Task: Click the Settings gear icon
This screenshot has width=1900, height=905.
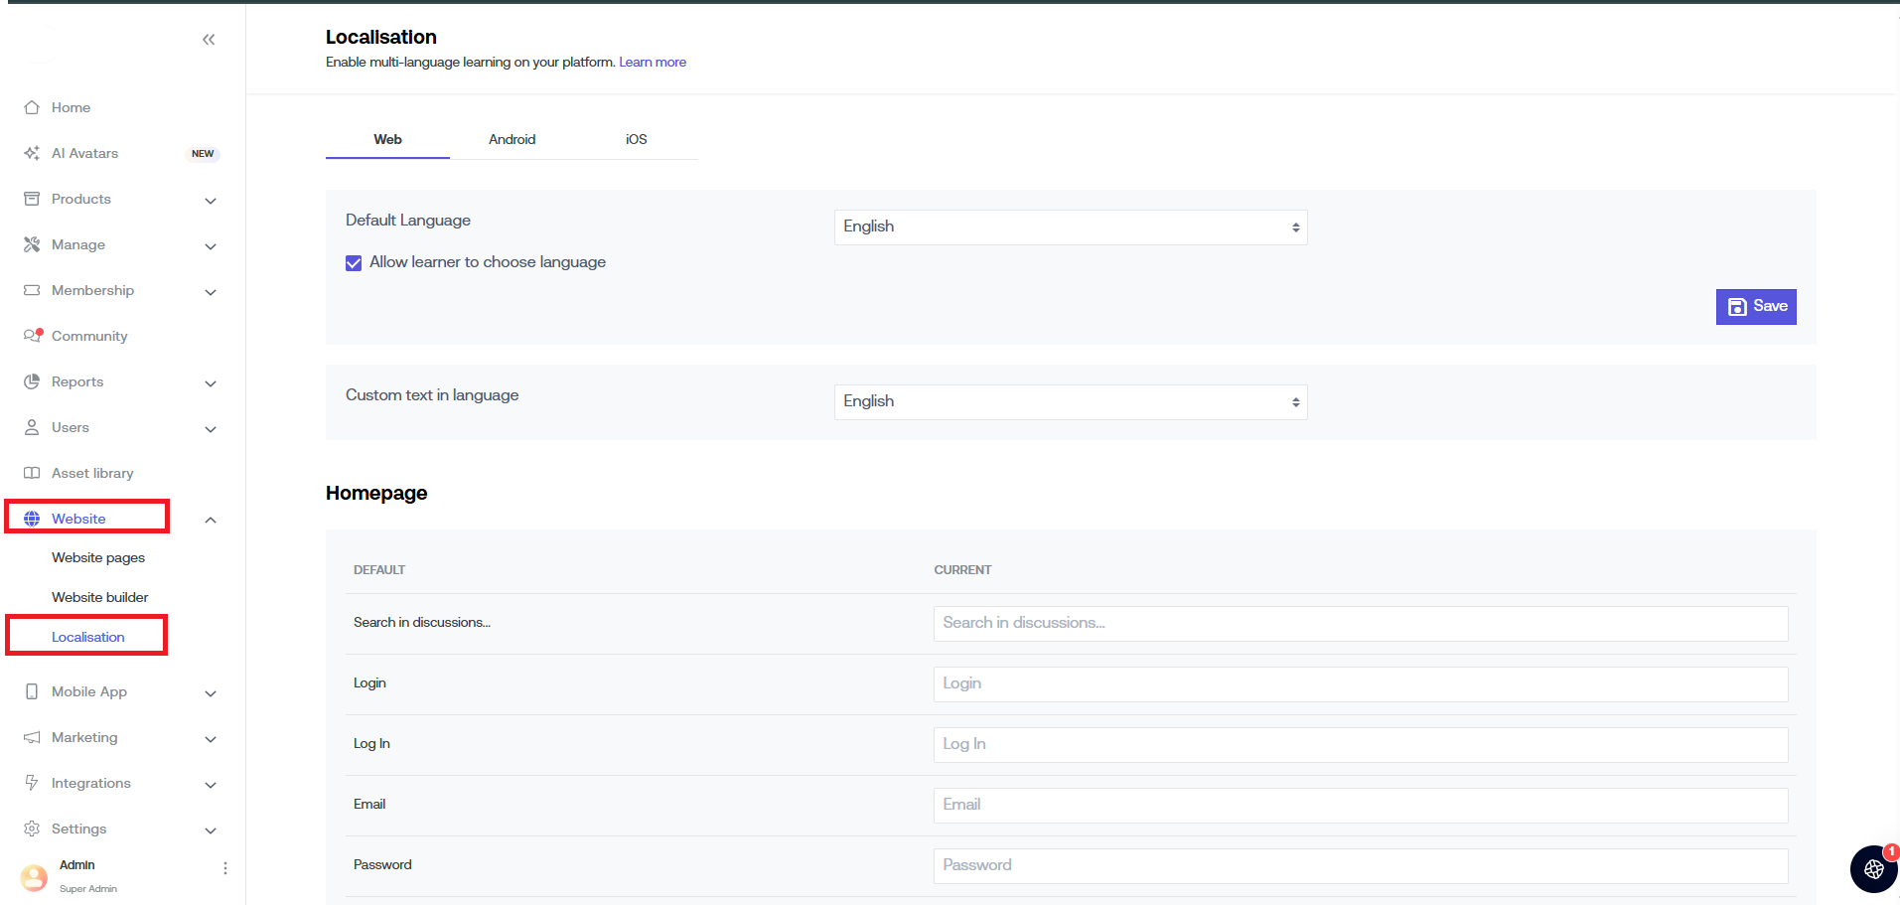Action: 32,829
